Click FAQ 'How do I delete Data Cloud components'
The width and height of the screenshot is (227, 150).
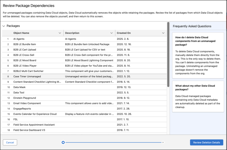195,41
